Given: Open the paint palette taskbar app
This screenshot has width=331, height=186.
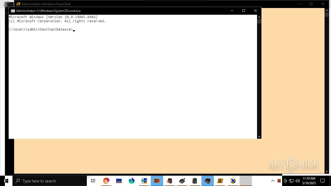Looking at the screenshot, I should click(x=182, y=181).
